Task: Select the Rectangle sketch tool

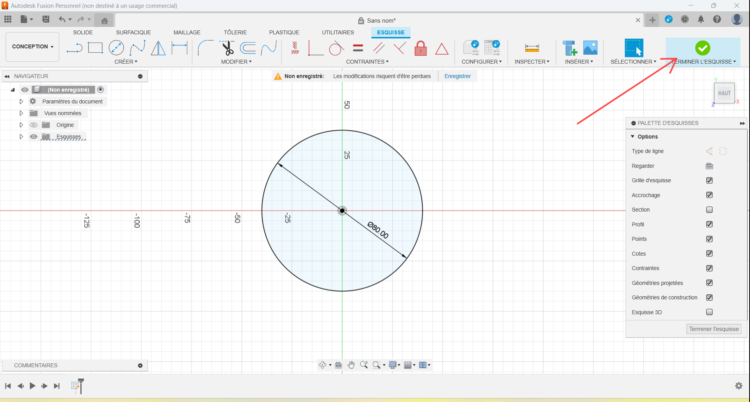Action: (95, 48)
